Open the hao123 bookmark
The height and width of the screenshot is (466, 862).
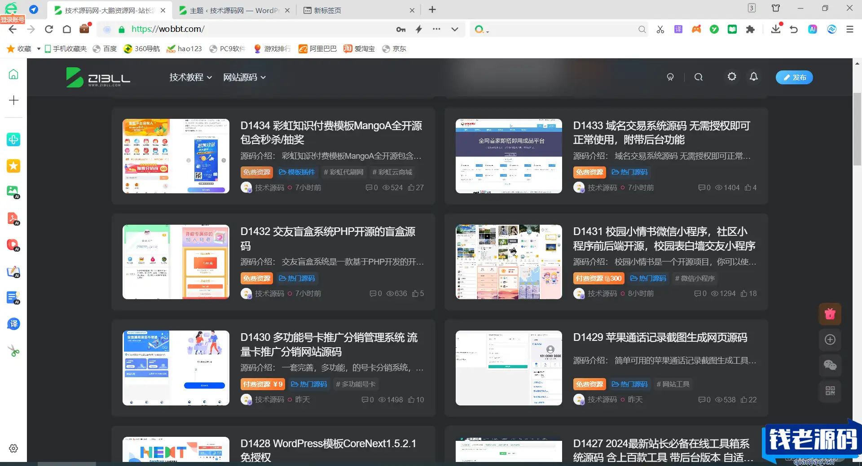click(184, 49)
